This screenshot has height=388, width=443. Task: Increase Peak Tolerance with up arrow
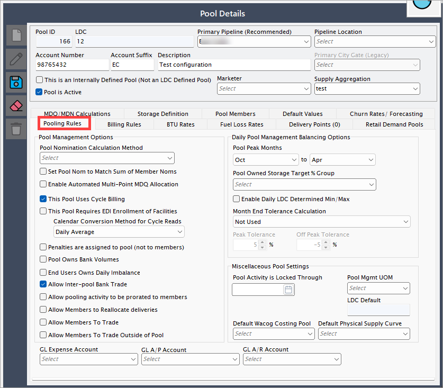coord(263,242)
